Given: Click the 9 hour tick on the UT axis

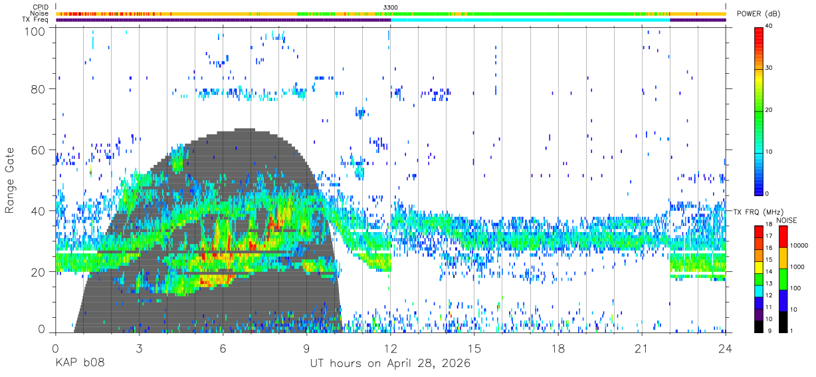Looking at the screenshot, I should click(307, 348).
